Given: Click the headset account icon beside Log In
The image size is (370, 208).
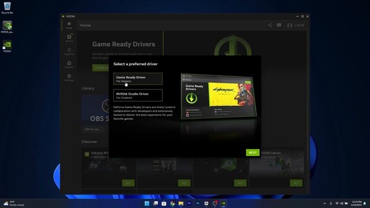Looking at the screenshot, I should coord(290,25).
